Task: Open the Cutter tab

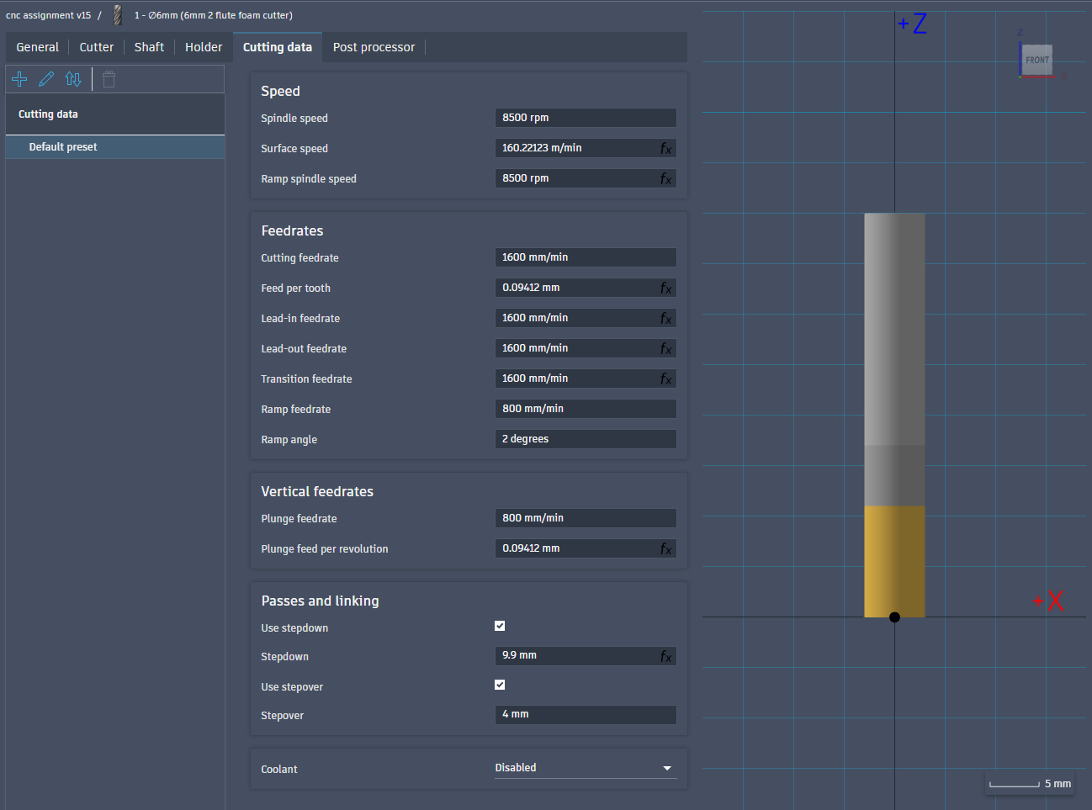Action: point(96,47)
